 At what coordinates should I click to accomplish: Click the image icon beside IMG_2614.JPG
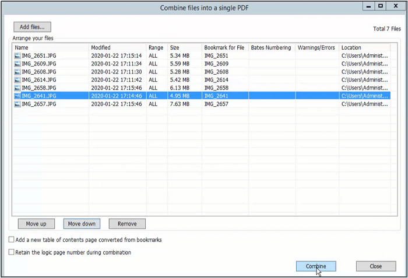tap(17, 80)
